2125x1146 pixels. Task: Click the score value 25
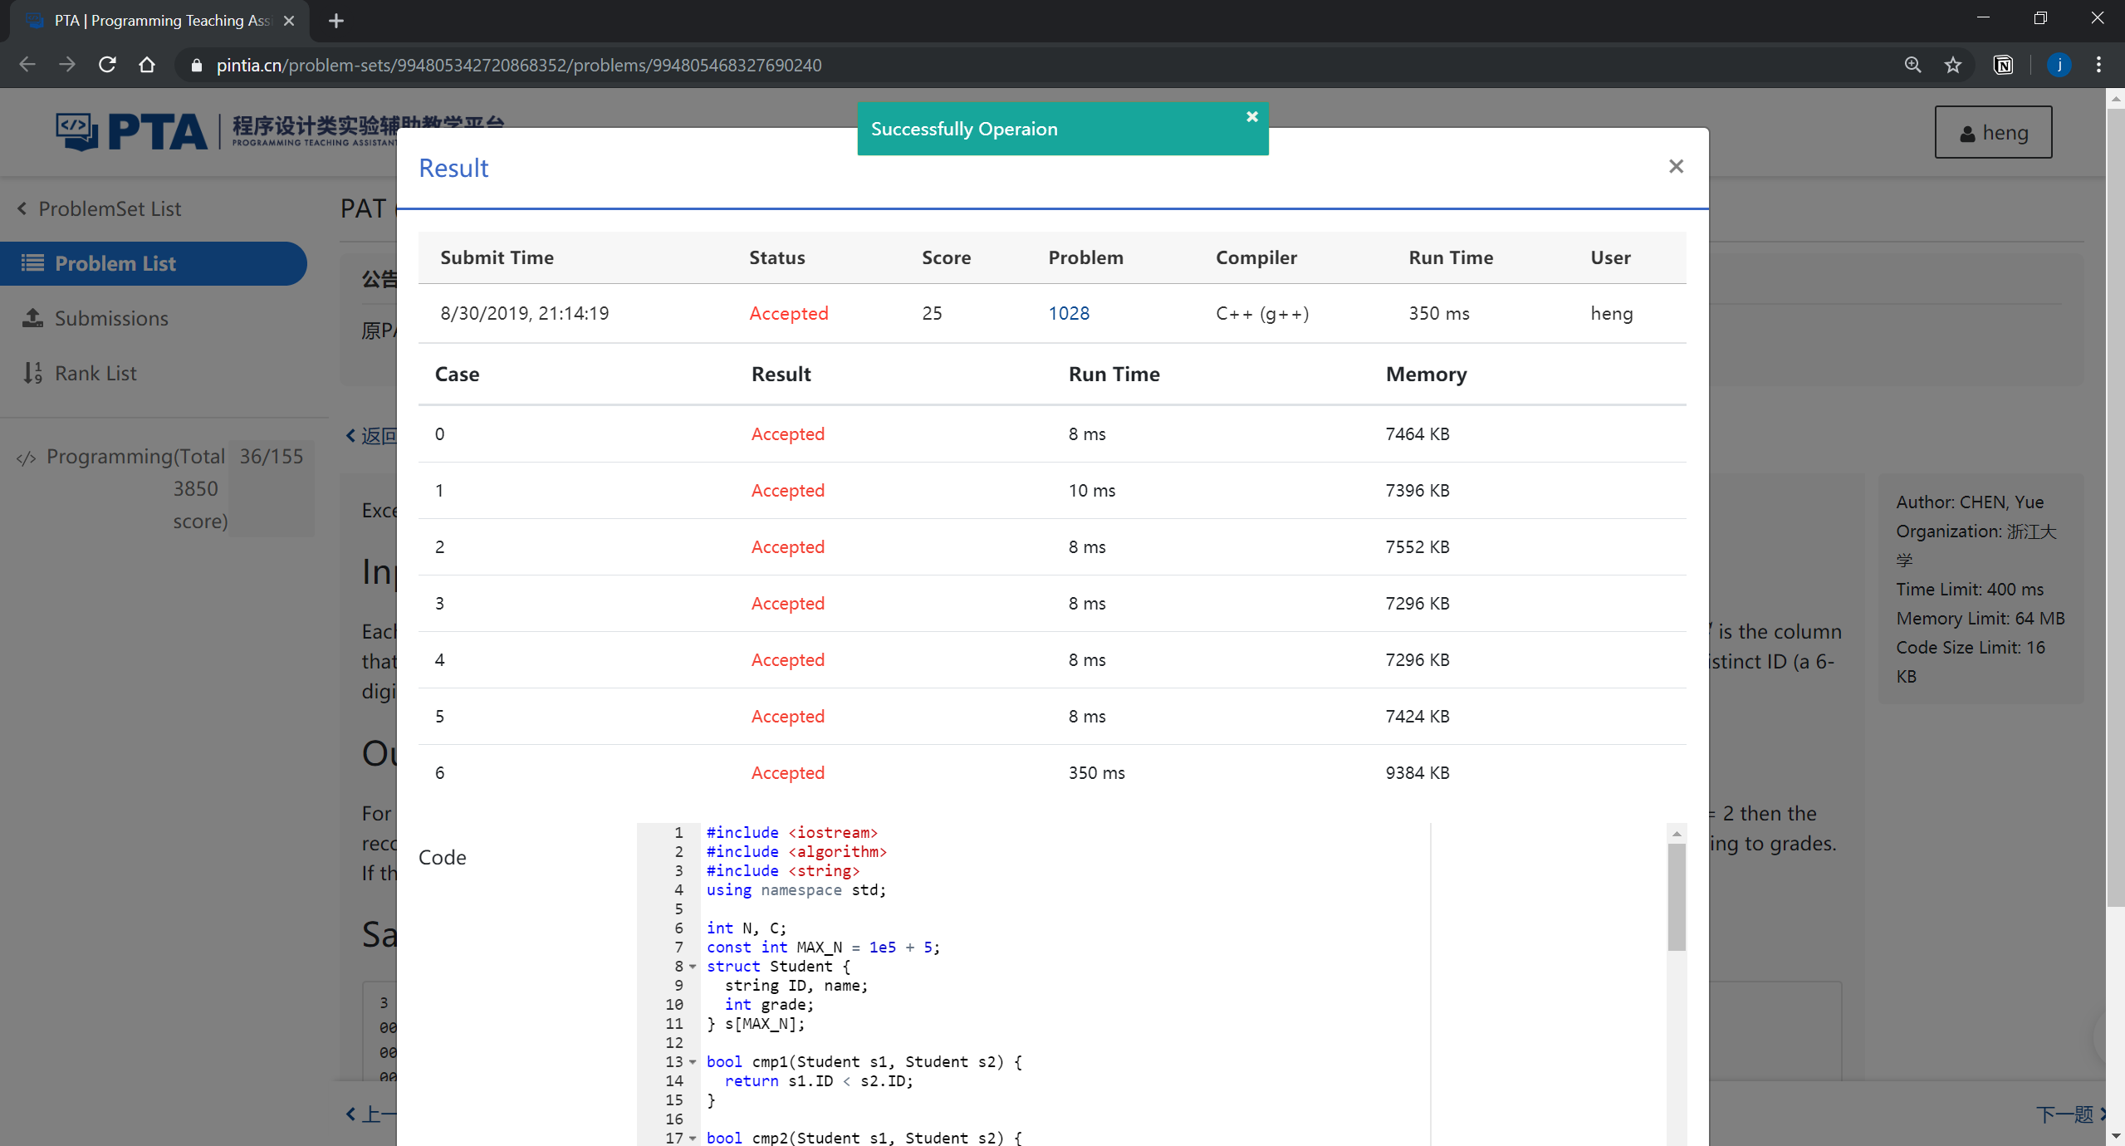point(932,313)
